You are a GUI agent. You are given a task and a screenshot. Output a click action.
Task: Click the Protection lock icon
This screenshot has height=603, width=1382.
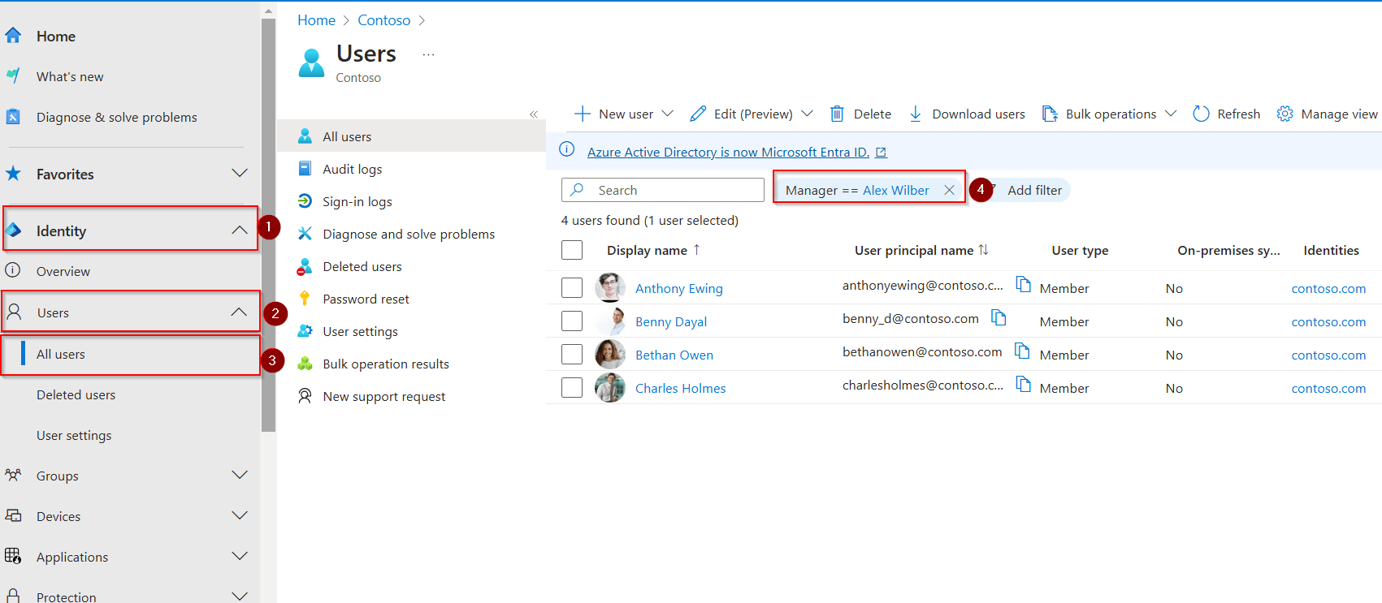tap(13, 597)
